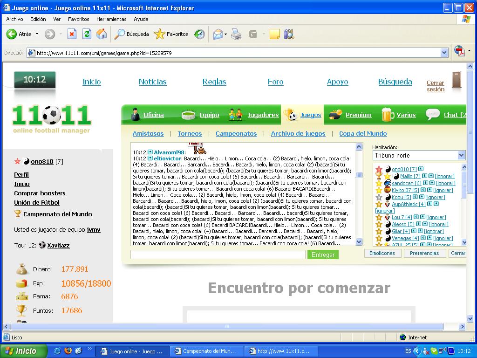Image resolution: width=477 pixels, height=358 pixels.
Task: Open Unión de Fútbol sidebar link
Action: tap(37, 202)
